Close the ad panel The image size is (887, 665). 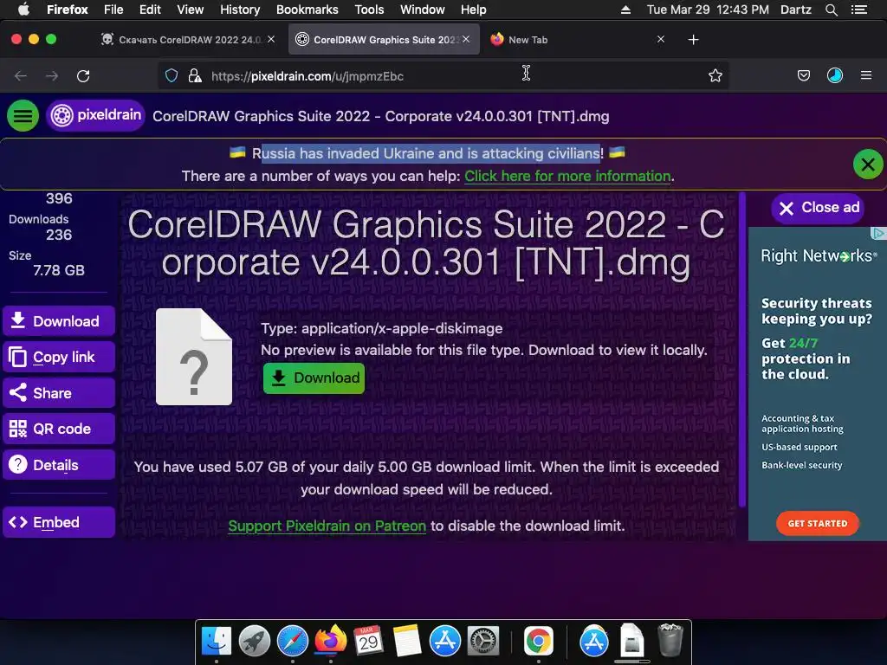tap(819, 208)
